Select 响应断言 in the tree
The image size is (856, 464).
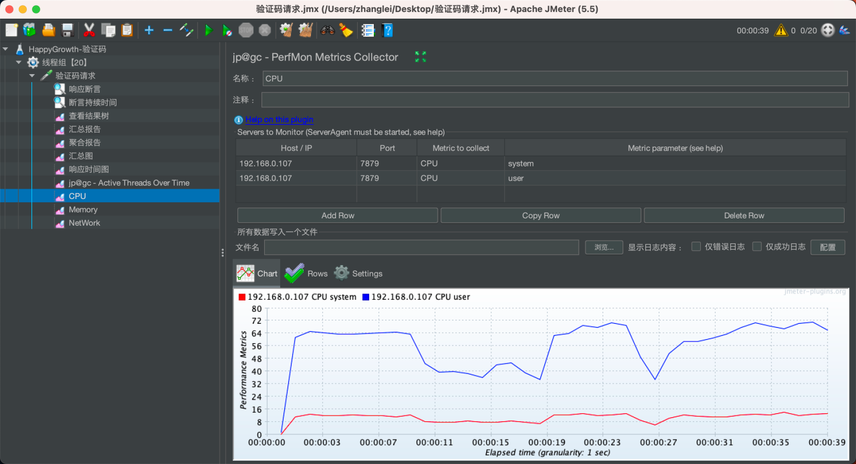point(84,89)
